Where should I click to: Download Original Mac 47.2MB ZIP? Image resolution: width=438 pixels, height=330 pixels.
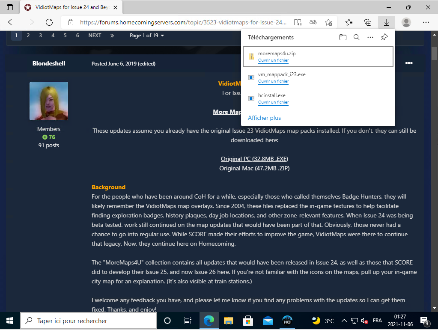coord(254,168)
